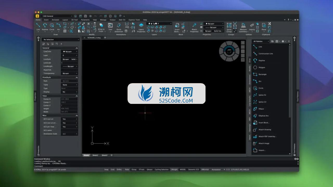Open Layers Properties

[141, 27]
